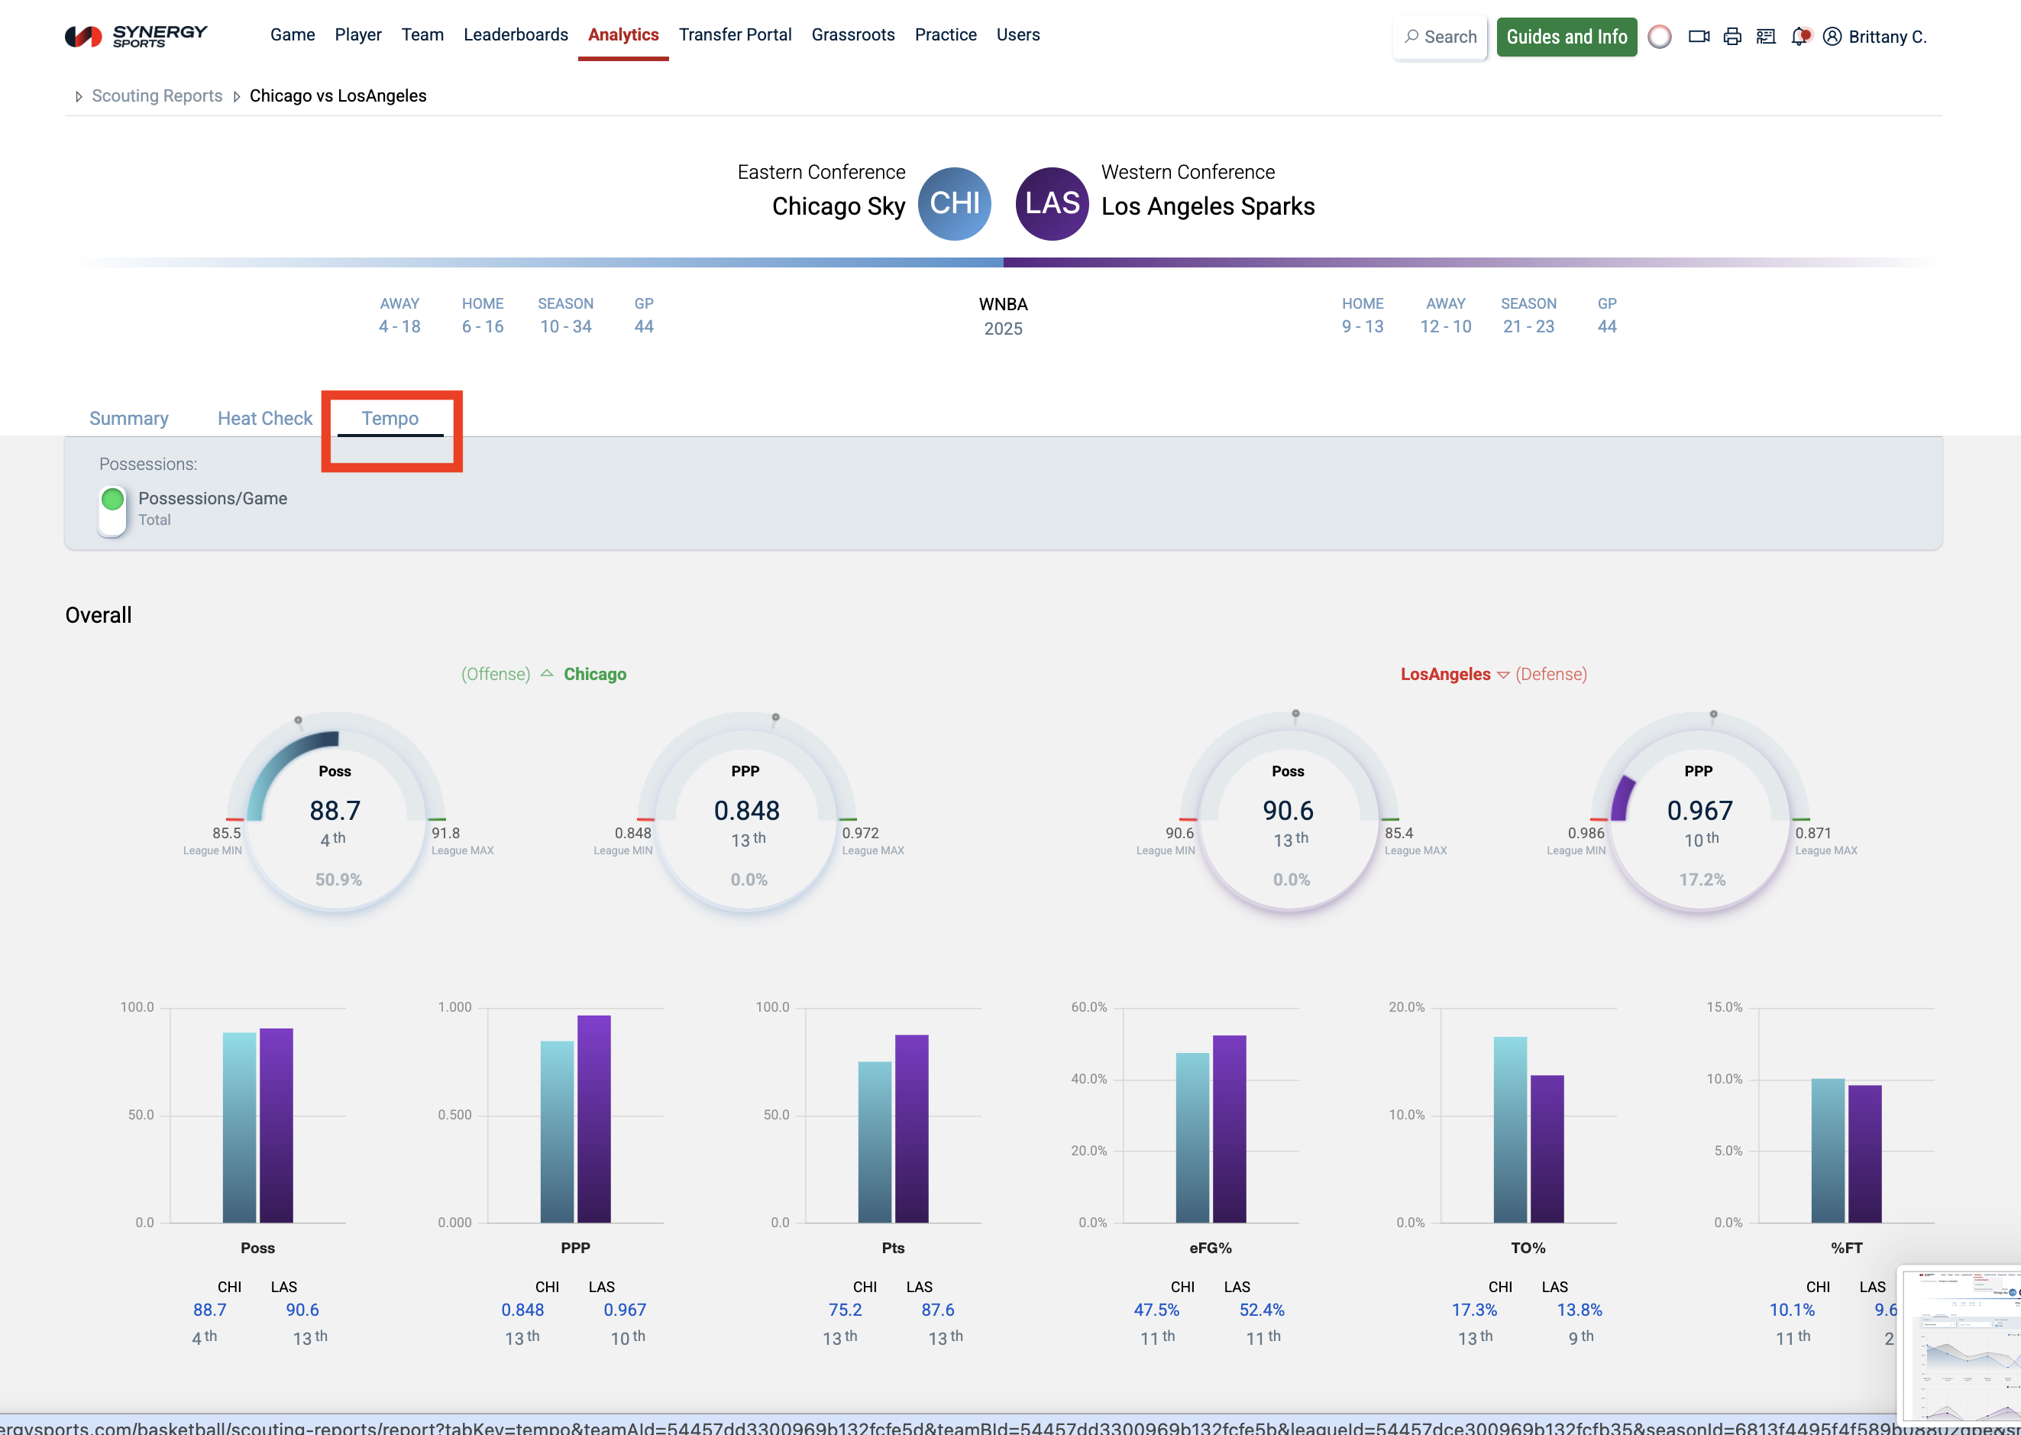Click Chicago's season record 10 - 34
Image resolution: width=2021 pixels, height=1435 pixels.
pyautogui.click(x=566, y=327)
